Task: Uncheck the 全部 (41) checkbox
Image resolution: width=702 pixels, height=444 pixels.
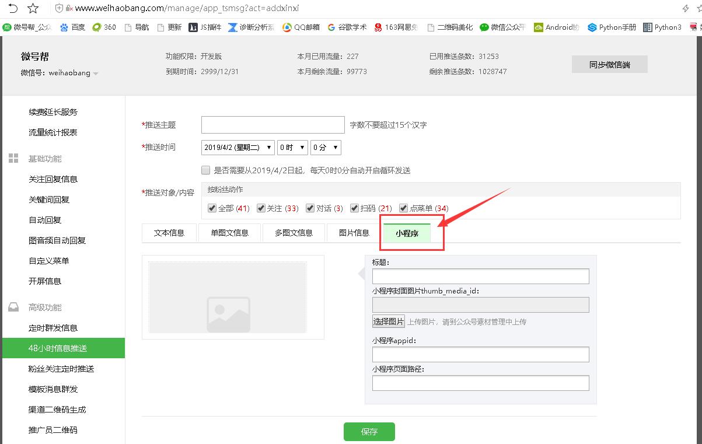Action: pos(212,208)
